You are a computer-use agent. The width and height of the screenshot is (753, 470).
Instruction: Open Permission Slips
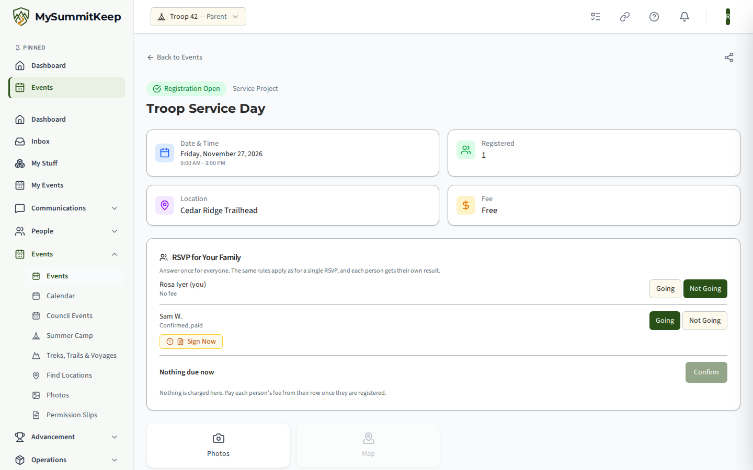click(x=75, y=415)
